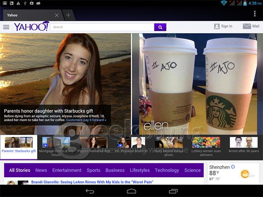Switch to the Entertainment stories tab
Image resolution: width=263 pixels, height=197 pixels.
point(67,170)
